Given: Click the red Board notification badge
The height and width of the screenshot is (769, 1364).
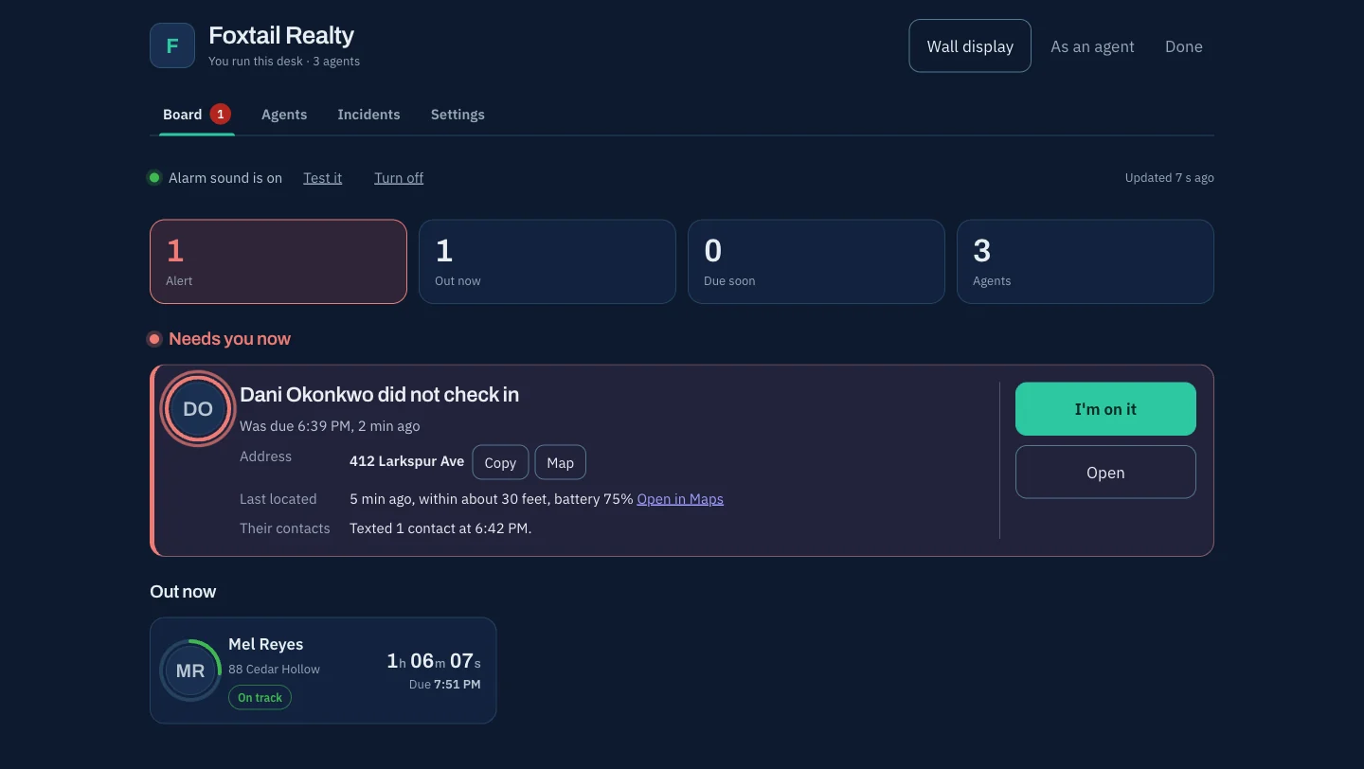Looking at the screenshot, I should [220, 114].
